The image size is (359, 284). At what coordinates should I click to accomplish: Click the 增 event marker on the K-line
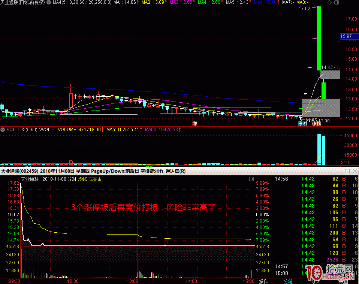[x=194, y=124]
